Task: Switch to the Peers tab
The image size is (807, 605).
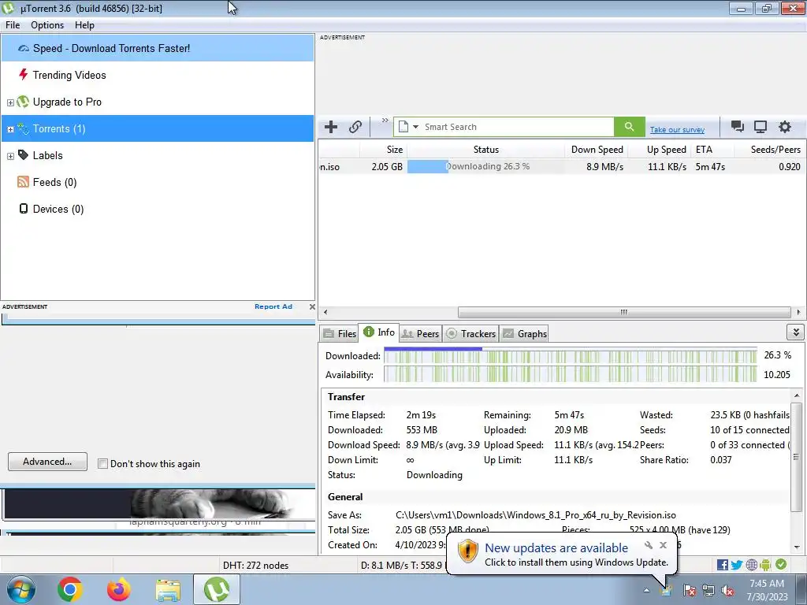Action: click(420, 333)
